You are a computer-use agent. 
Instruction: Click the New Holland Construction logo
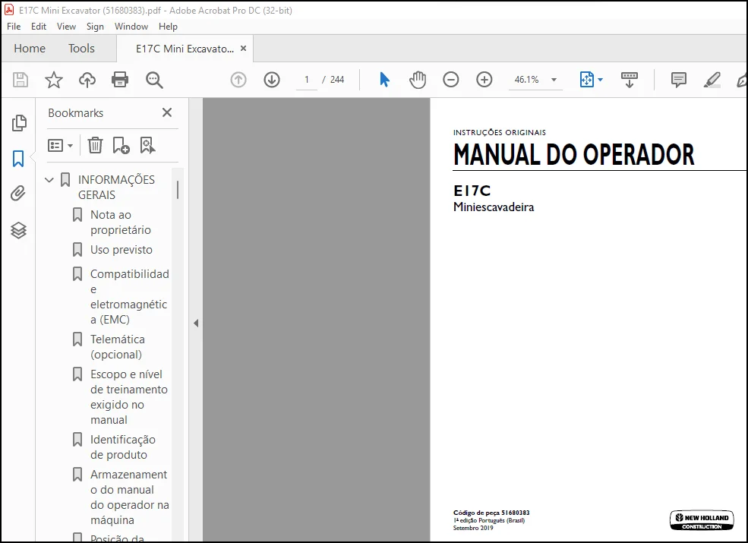pos(702,520)
